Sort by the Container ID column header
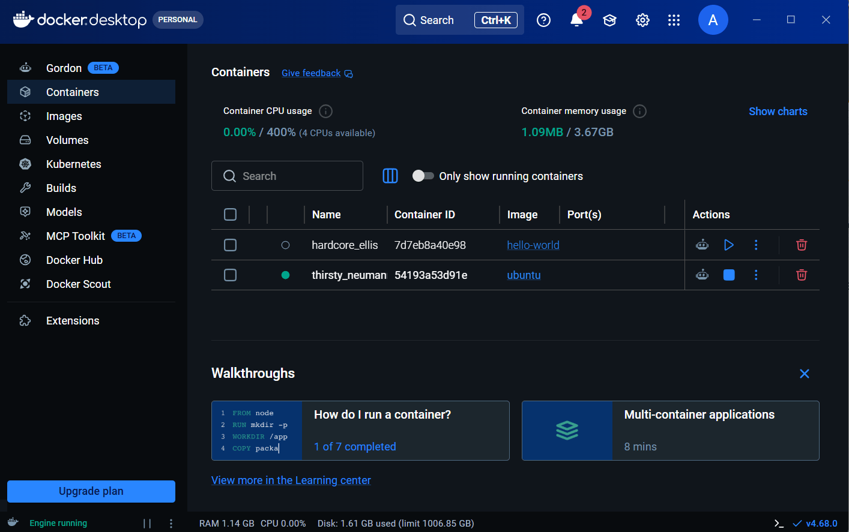This screenshot has height=532, width=849. click(424, 215)
